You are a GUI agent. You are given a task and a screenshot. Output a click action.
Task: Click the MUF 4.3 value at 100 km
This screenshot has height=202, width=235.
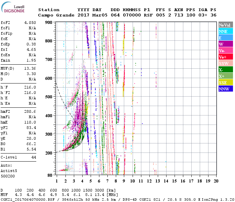point(18,195)
